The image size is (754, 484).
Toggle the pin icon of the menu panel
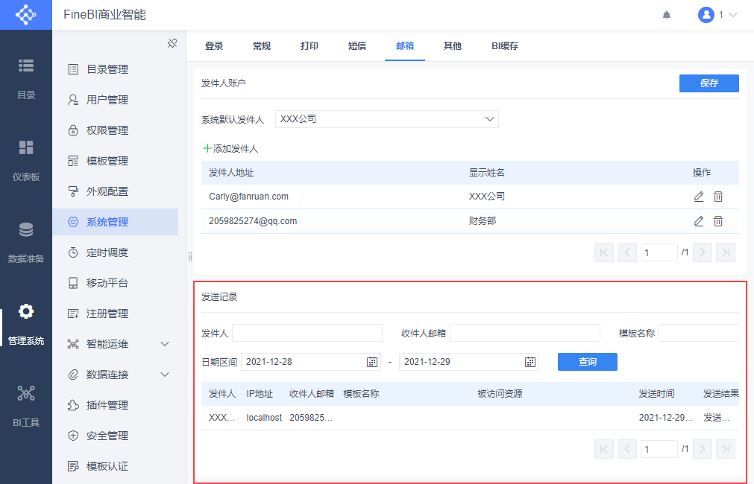pyautogui.click(x=172, y=44)
